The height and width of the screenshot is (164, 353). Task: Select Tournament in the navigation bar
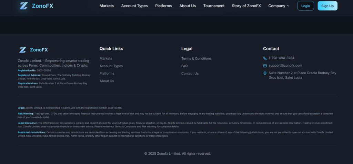click(214, 6)
